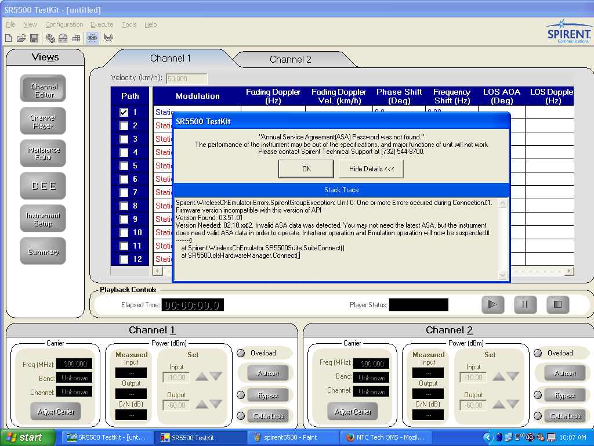The height and width of the screenshot is (446, 594).
Task: Increase Channel 1 Set Input power
Action: tap(201, 376)
